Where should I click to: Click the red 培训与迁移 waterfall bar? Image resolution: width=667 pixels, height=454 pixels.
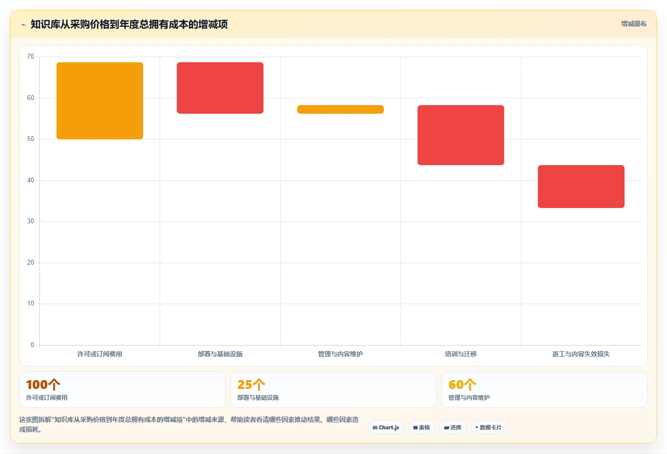click(x=461, y=135)
